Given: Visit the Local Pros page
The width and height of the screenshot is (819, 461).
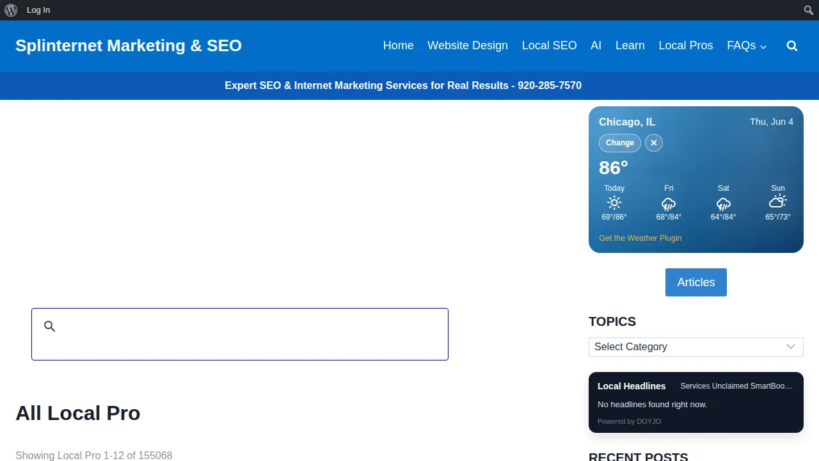Looking at the screenshot, I should 686,46.
